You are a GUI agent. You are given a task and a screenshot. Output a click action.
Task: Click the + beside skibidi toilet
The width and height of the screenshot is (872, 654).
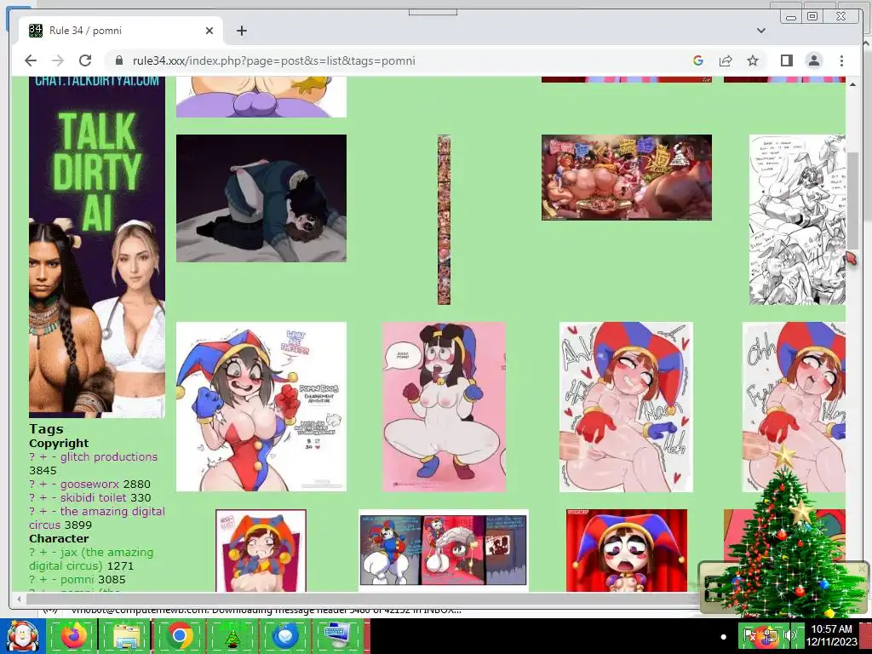point(43,497)
